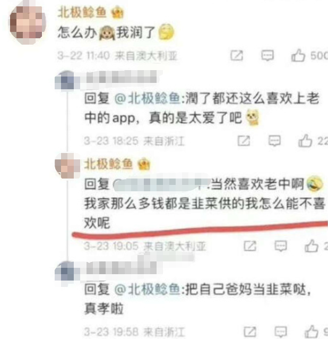Image resolution: width=328 pixels, height=339 pixels.
Task: Like the 3-23 19:58 reply from 浙江
Action: coord(312,332)
